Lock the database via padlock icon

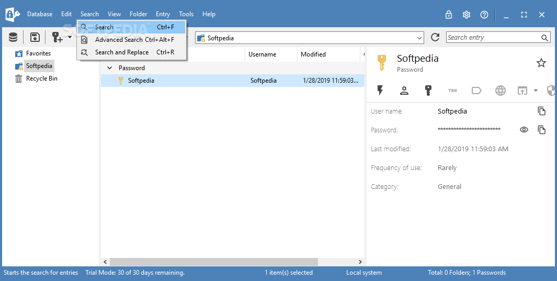(x=449, y=15)
